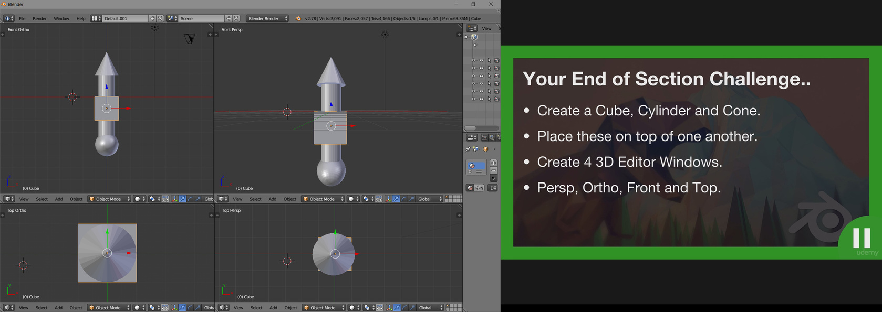Image resolution: width=882 pixels, height=312 pixels.
Task: Toggle the 3D manipulator axis icon in Front Persp header
Action: tap(388, 199)
